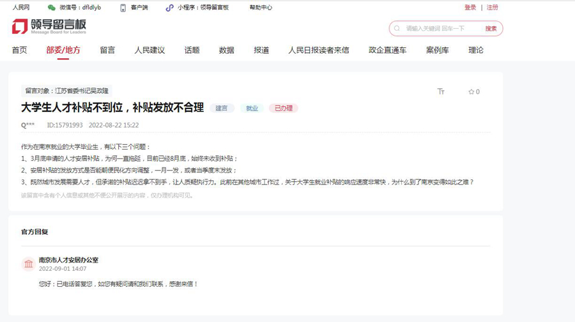Screen dimensions: 575x322
Task: Open the 首页 navigation tab
Action: pos(20,50)
